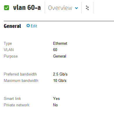Click the Preferred bandwidth label
The image size is (114, 113).
tap(20, 74)
